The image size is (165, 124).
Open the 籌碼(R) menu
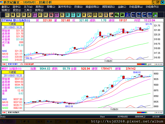(40, 7)
